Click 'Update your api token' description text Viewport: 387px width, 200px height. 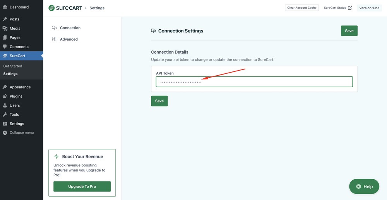(213, 59)
